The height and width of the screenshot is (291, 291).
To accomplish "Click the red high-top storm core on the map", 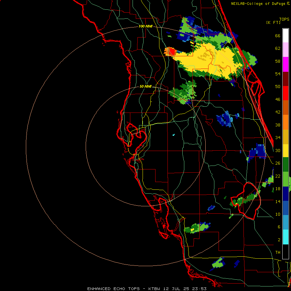I will click(172, 51).
